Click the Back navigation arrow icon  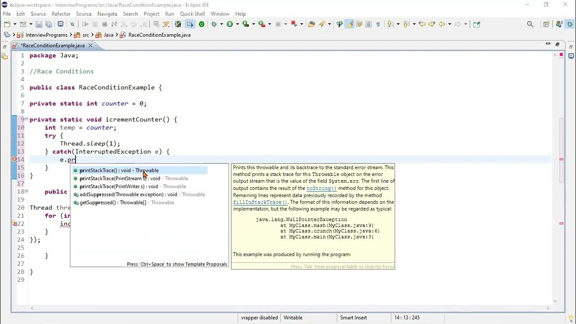coord(442,24)
